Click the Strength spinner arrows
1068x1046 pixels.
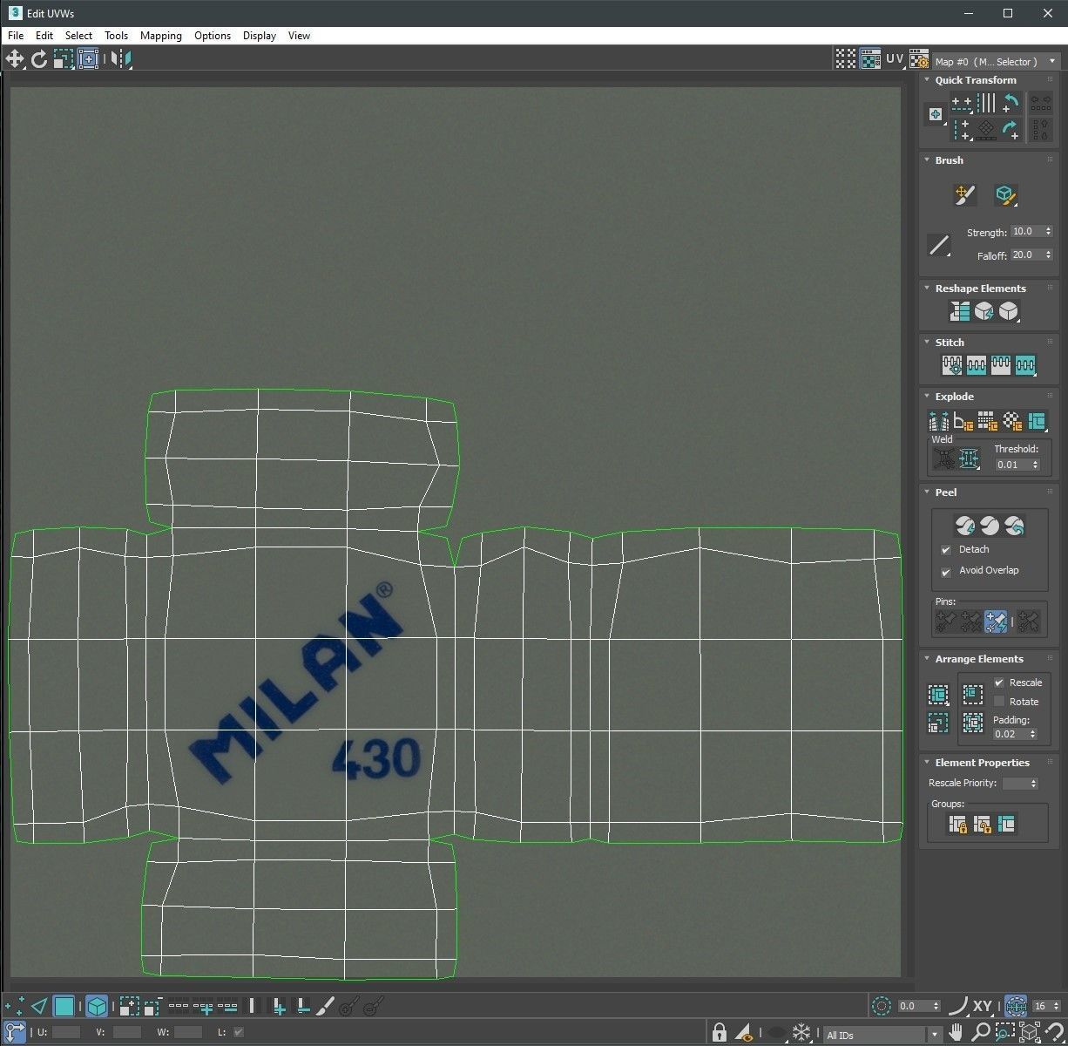click(x=1048, y=232)
